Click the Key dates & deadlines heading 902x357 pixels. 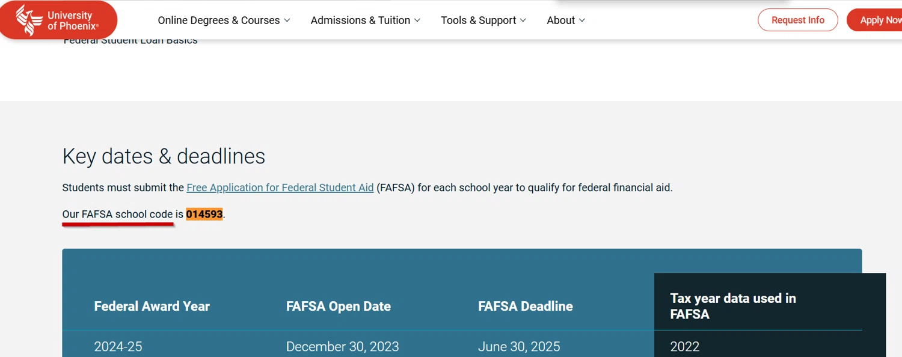pyautogui.click(x=164, y=156)
